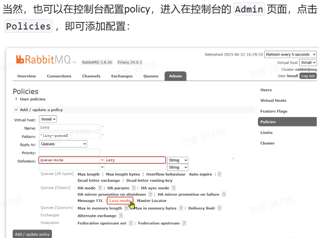The image size is (319, 238).
Task: Click HA mirror promotion on failure link
Action: [x=189, y=194]
